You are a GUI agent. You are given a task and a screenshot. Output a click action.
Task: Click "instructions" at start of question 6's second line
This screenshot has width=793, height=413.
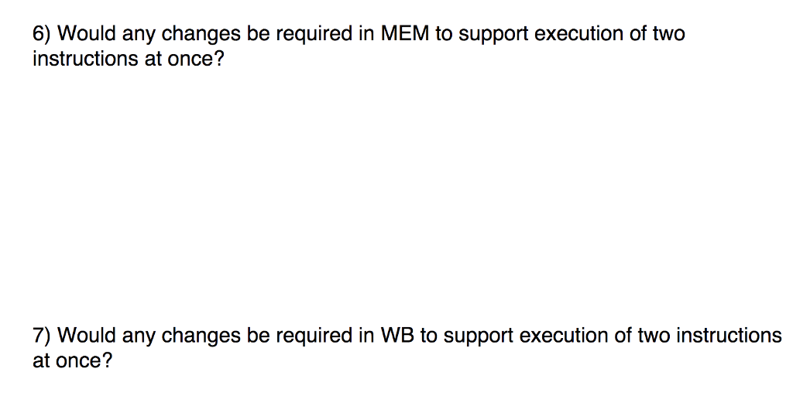point(85,59)
